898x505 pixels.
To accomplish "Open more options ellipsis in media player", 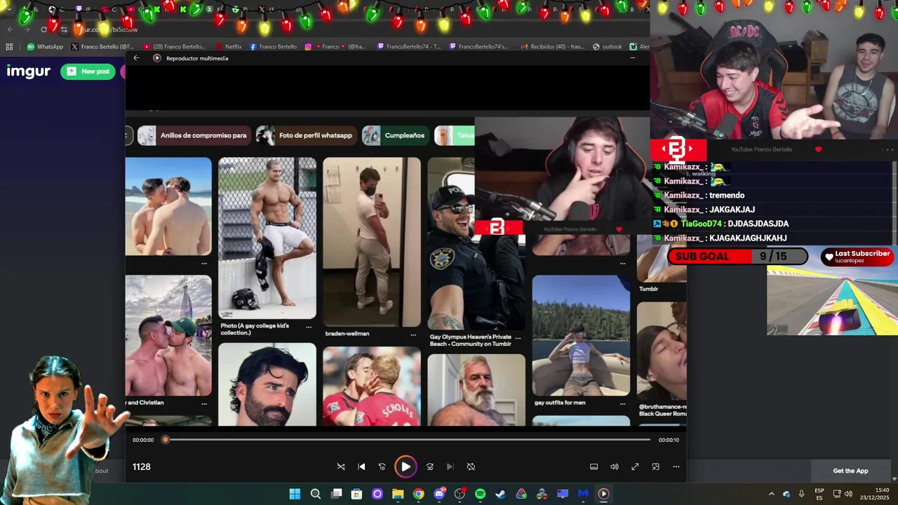I will point(676,466).
